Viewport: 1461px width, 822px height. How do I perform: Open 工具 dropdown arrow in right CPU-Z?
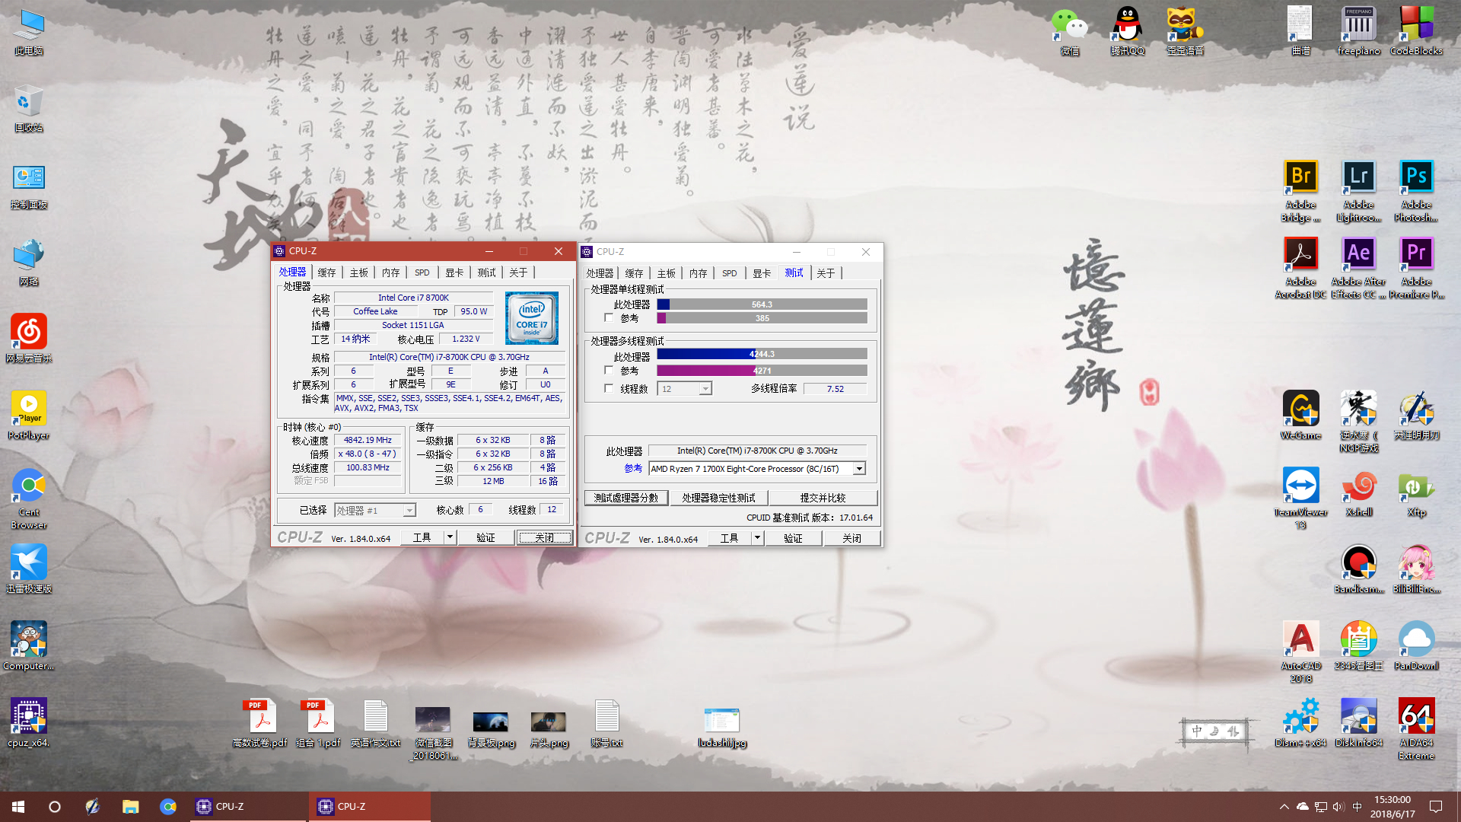coord(757,537)
